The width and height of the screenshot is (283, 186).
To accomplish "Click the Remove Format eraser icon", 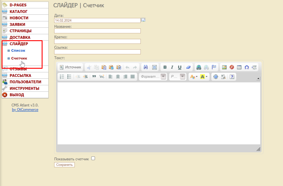I will (x=188, y=67).
